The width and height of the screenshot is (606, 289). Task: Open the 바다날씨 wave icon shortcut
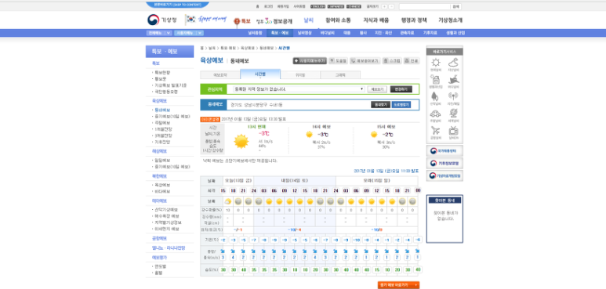click(x=453, y=79)
